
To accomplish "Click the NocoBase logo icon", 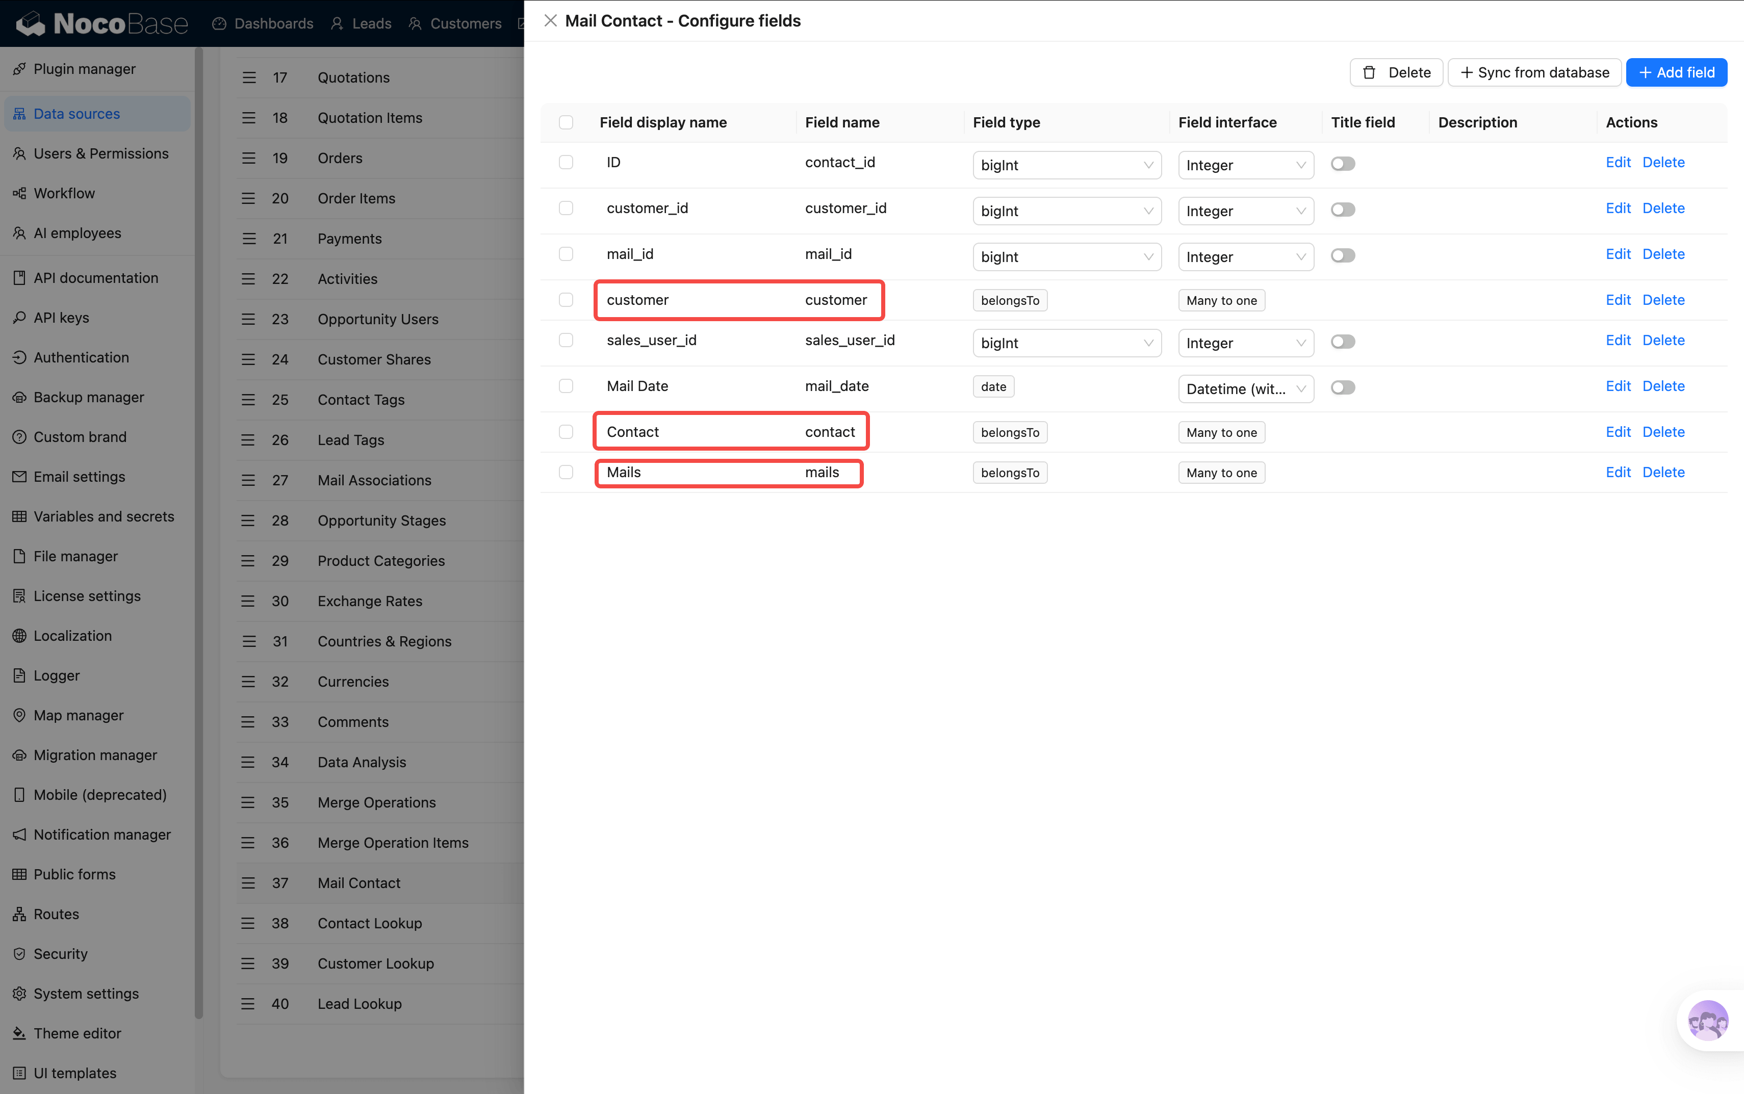I will click(x=31, y=23).
